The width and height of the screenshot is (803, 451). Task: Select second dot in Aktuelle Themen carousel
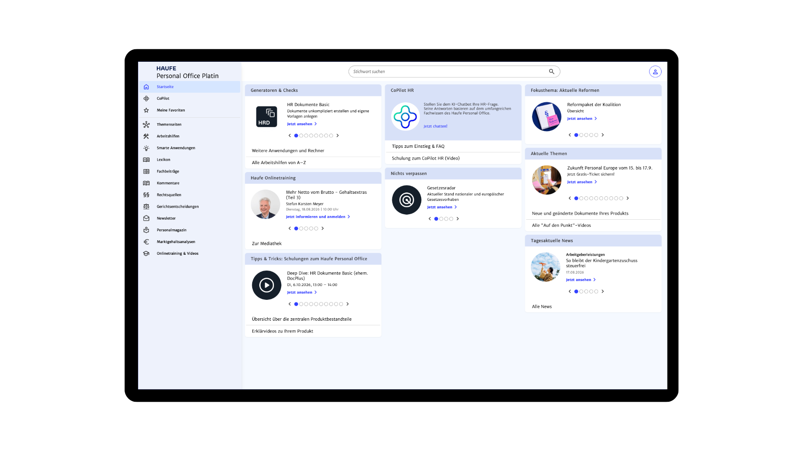pos(581,198)
